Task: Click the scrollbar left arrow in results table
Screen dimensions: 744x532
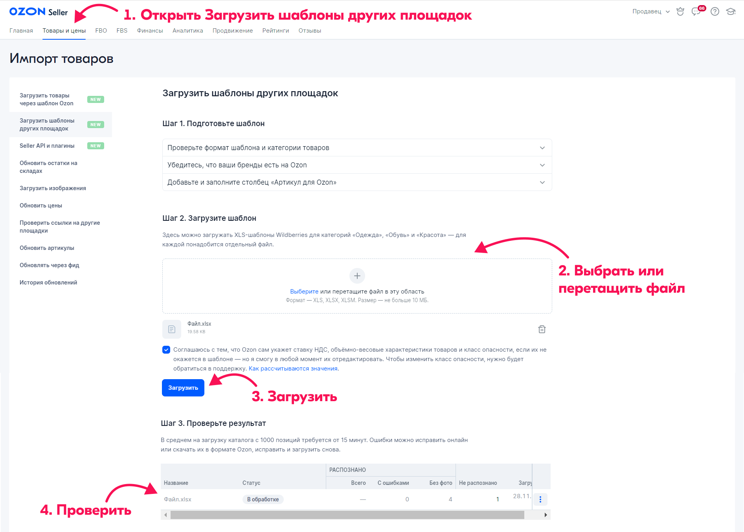Action: pos(165,515)
